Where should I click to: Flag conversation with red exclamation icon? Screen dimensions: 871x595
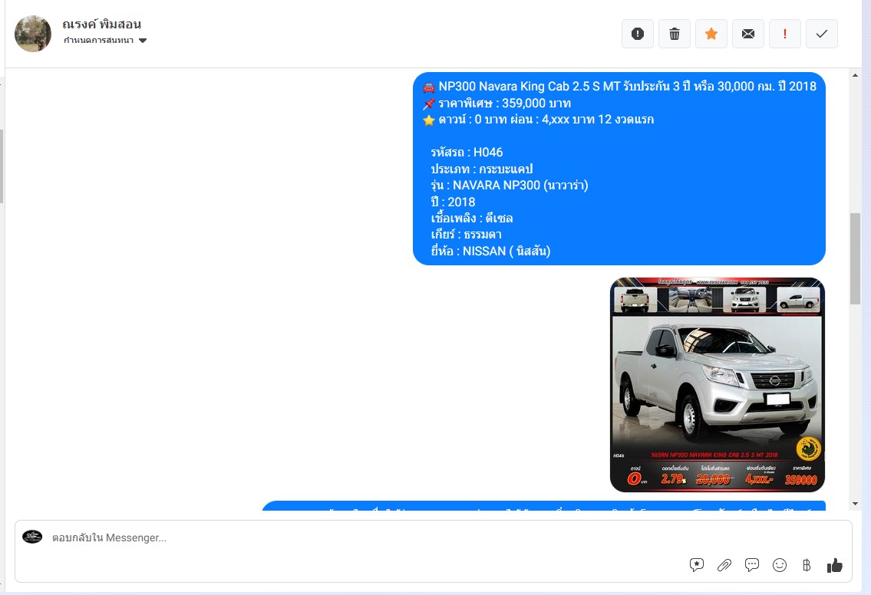tap(785, 34)
